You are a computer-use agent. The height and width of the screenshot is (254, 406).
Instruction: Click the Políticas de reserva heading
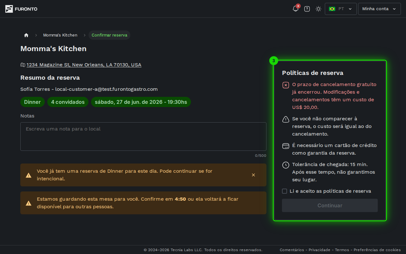(x=313, y=73)
